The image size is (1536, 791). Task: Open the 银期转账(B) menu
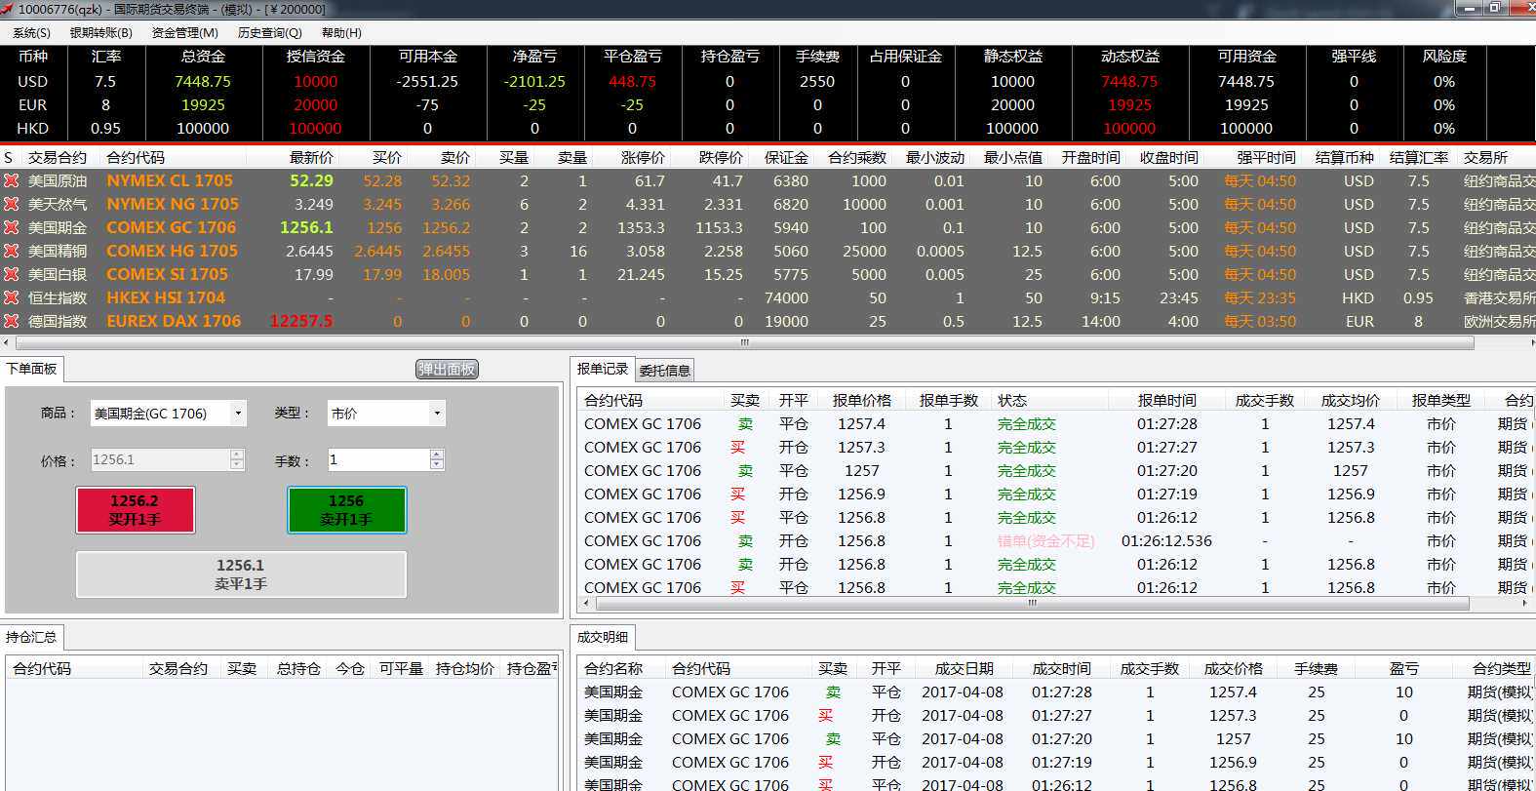(100, 32)
